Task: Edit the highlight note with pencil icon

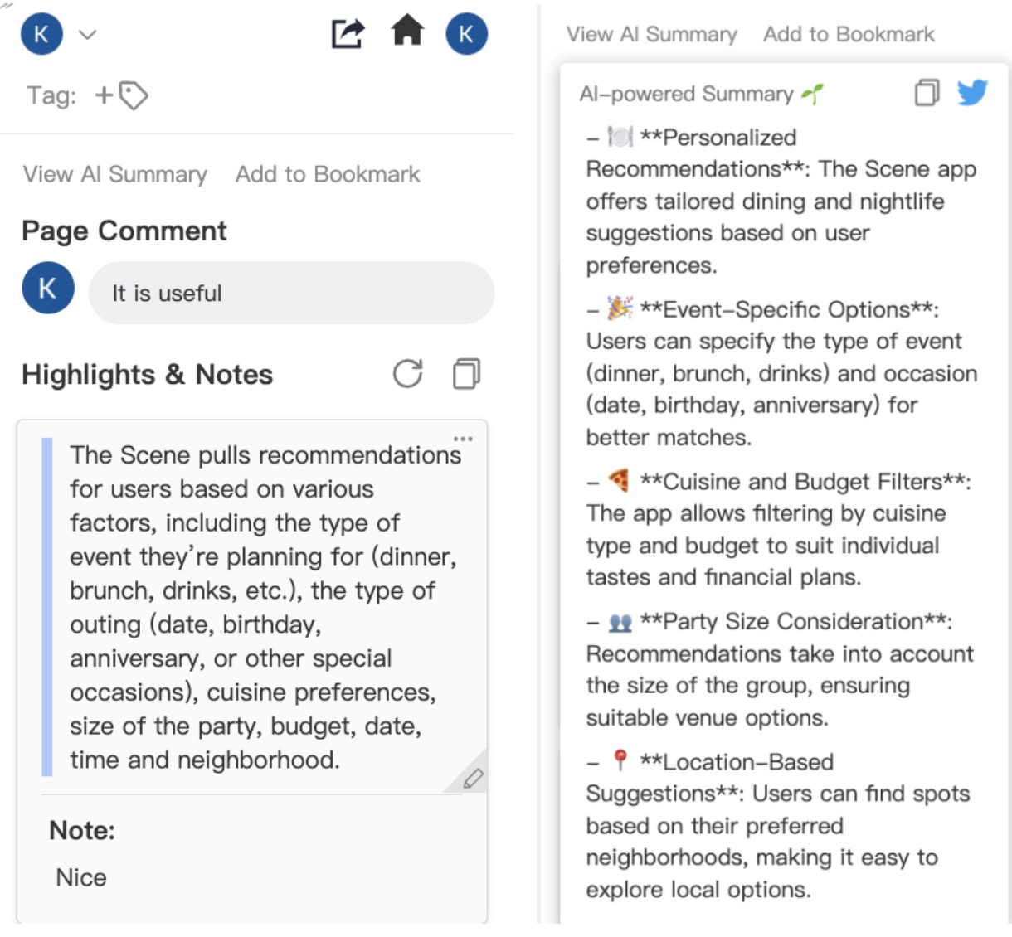Action: pos(473,778)
